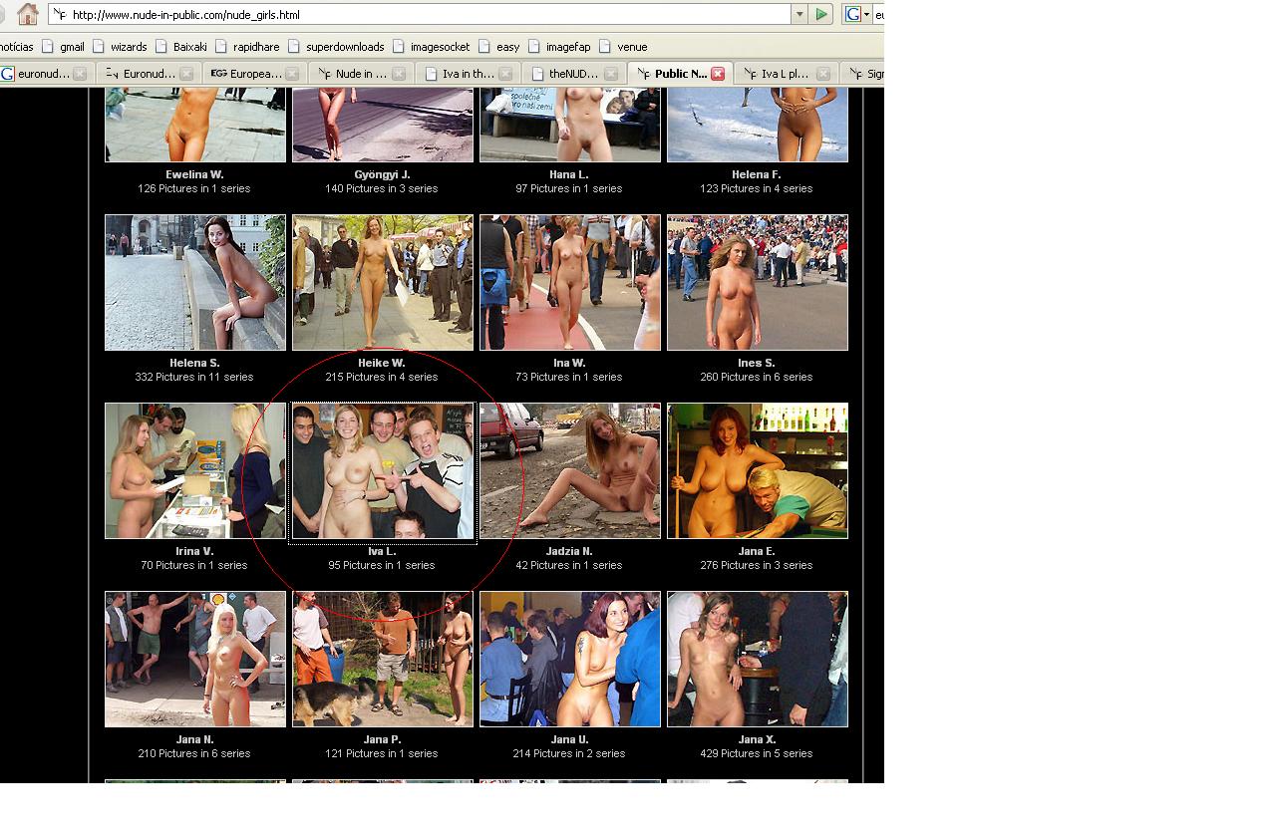Click inside the URL address field

(419, 15)
